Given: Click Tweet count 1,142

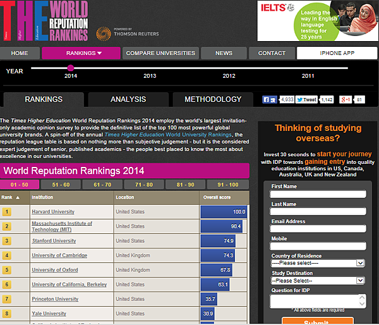Looking at the screenshot, I should [x=327, y=99].
